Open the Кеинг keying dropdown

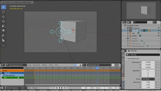coord(24,88)
